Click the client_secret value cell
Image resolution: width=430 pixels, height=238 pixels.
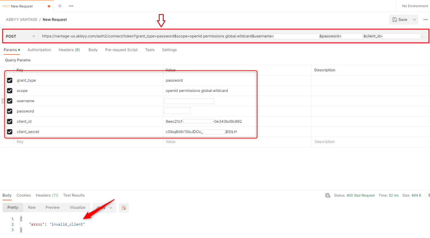237,132
